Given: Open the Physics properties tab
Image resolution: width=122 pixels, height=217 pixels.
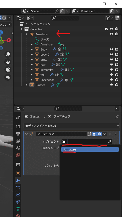Looking at the screenshot, I should coord(18,195).
